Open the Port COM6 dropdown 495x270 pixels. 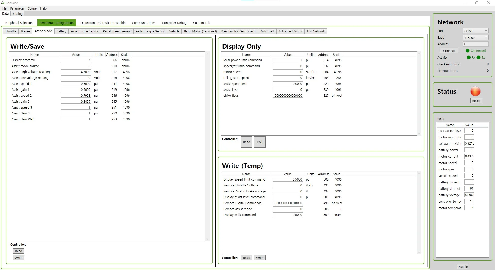pos(475,31)
